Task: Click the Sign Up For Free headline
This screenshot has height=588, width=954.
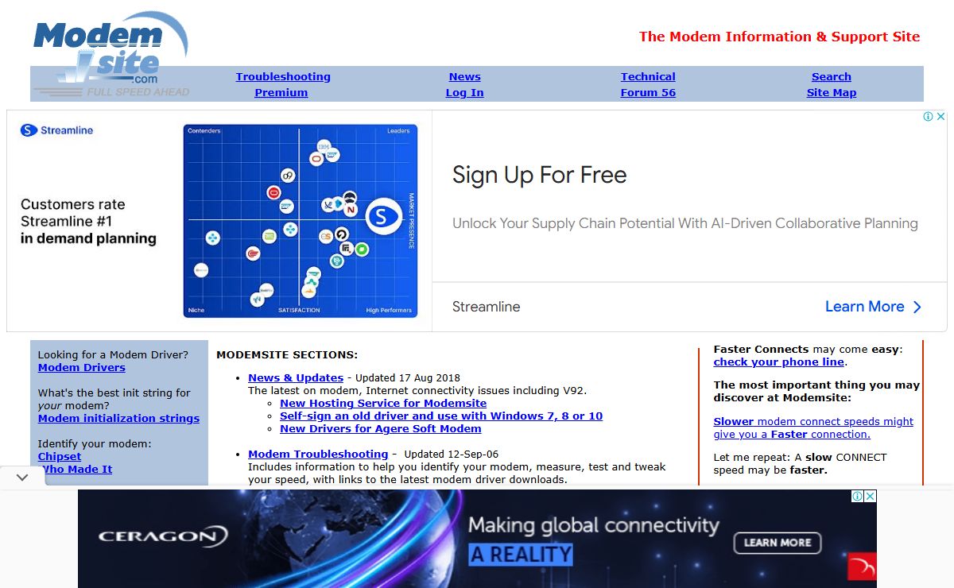Action: tap(540, 176)
